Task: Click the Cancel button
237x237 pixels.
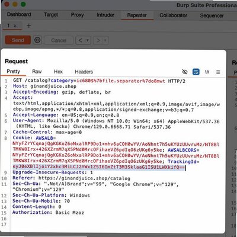Action: coord(59,40)
